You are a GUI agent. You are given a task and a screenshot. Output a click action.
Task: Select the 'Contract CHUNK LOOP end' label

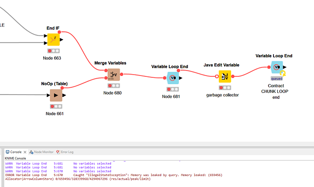pyautogui.click(x=275, y=91)
